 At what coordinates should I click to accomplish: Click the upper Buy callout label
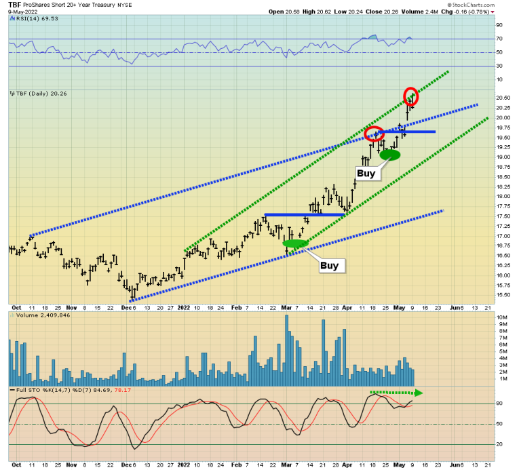point(366,174)
